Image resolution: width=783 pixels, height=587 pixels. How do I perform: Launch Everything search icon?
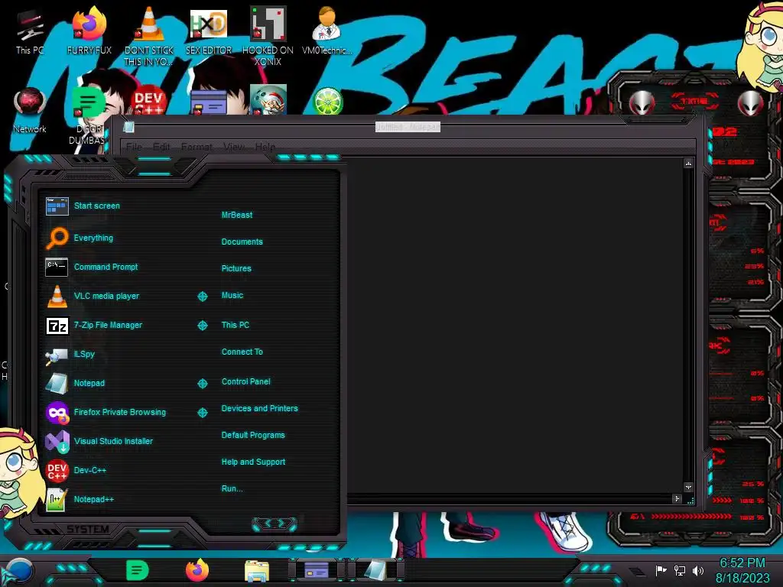[x=57, y=238]
